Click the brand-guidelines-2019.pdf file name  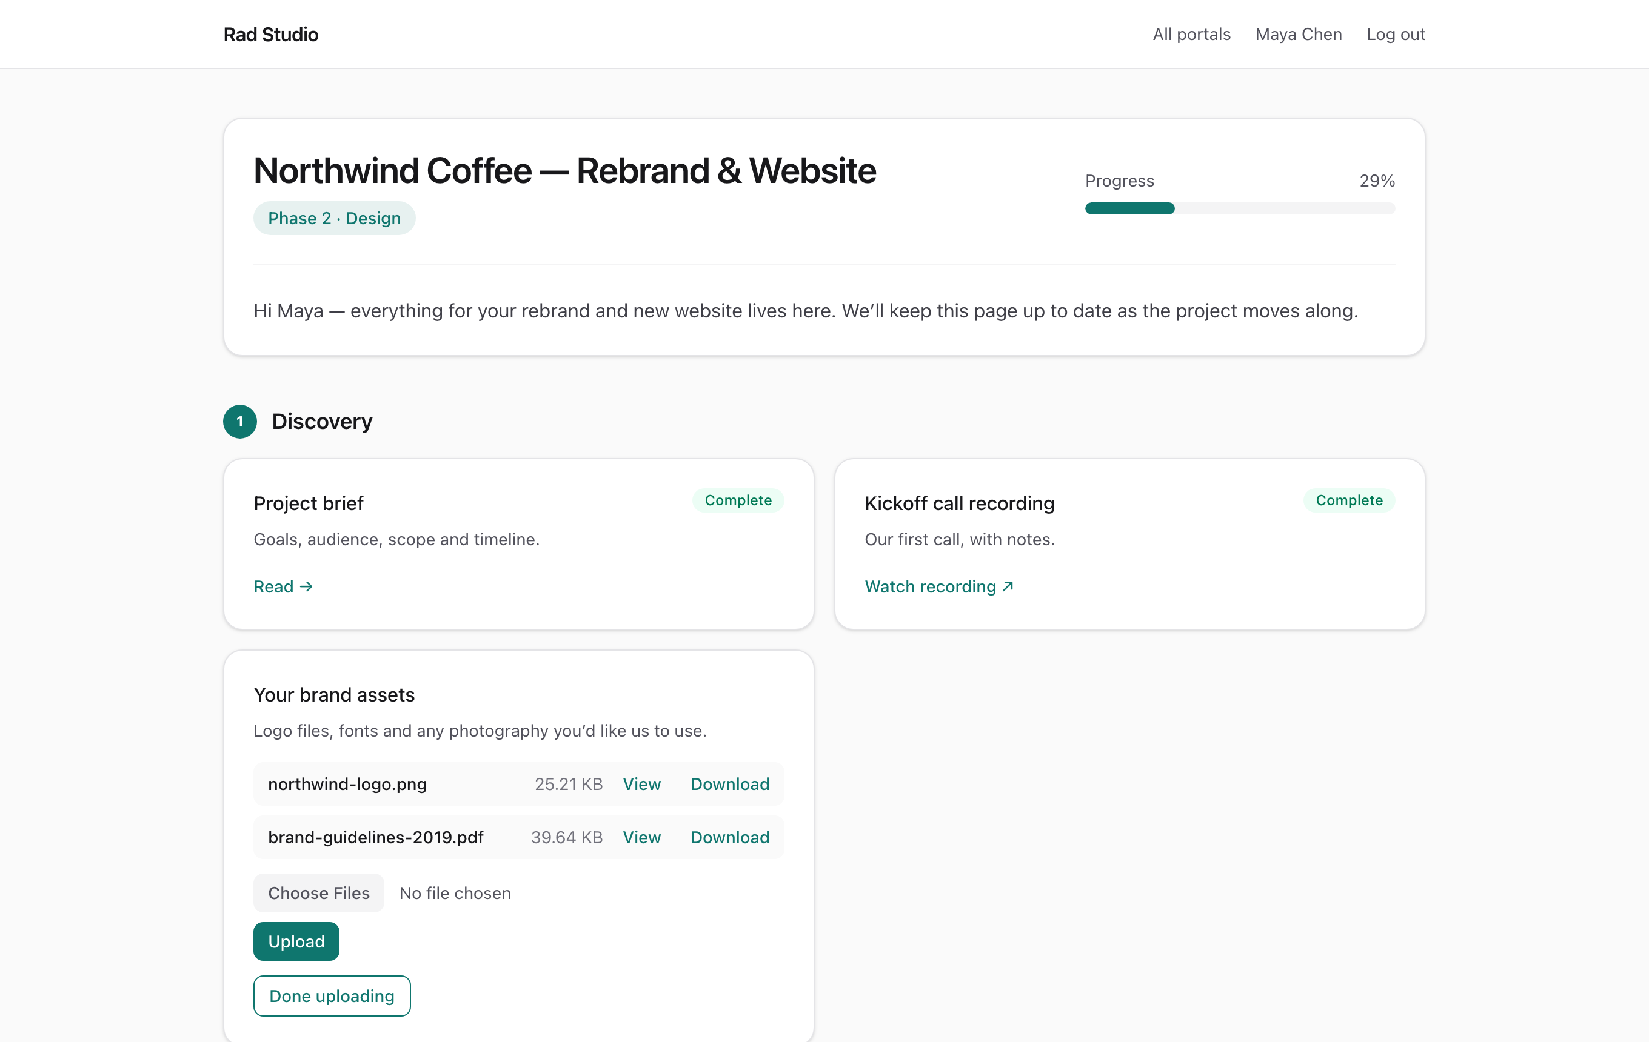(x=375, y=837)
